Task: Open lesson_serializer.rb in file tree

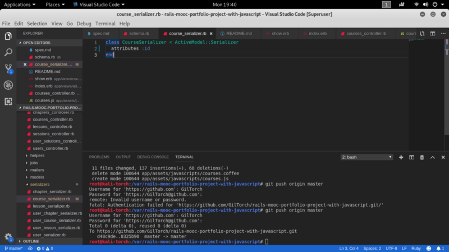Action: pyautogui.click(x=51, y=206)
